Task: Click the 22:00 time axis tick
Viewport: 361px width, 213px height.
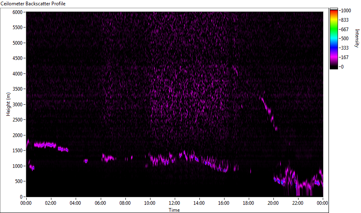Action: tap(298, 203)
